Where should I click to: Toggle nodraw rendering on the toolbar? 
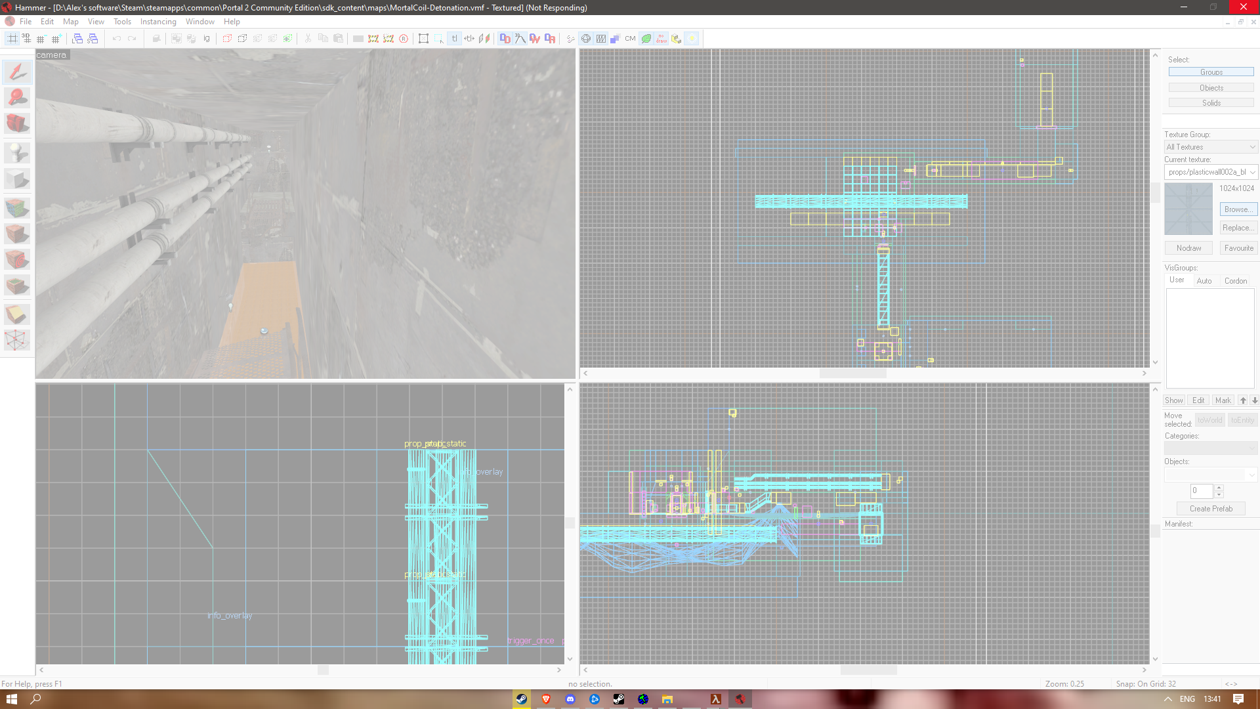pyautogui.click(x=661, y=39)
